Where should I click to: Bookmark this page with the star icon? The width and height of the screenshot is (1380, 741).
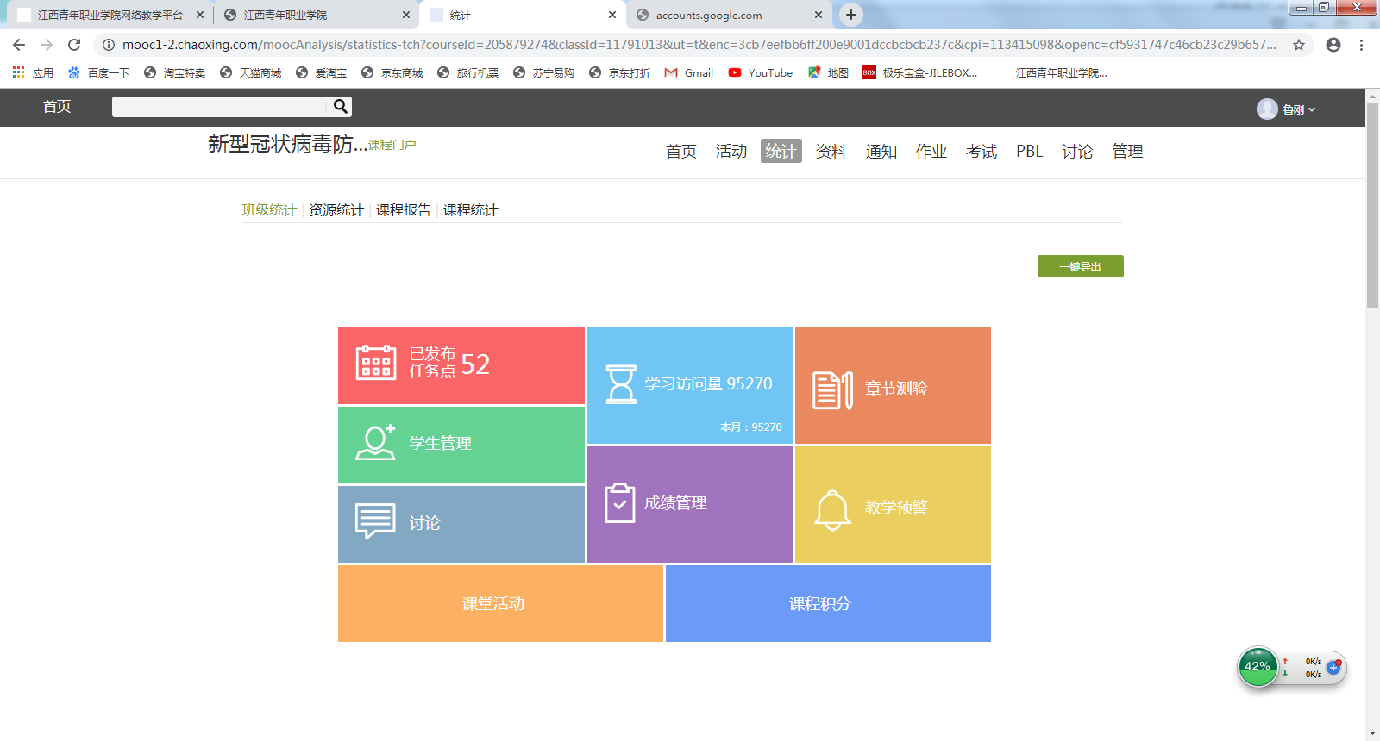point(1299,45)
